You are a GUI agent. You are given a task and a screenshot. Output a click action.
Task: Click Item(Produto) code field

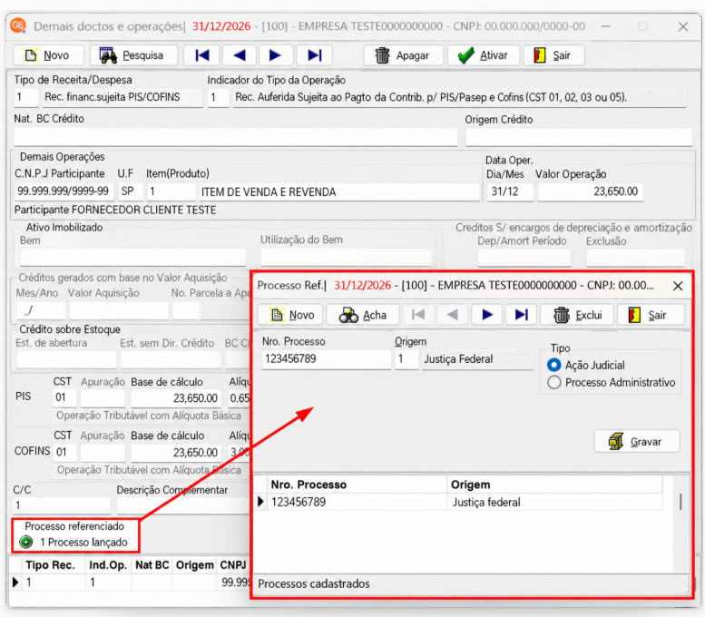(x=171, y=191)
